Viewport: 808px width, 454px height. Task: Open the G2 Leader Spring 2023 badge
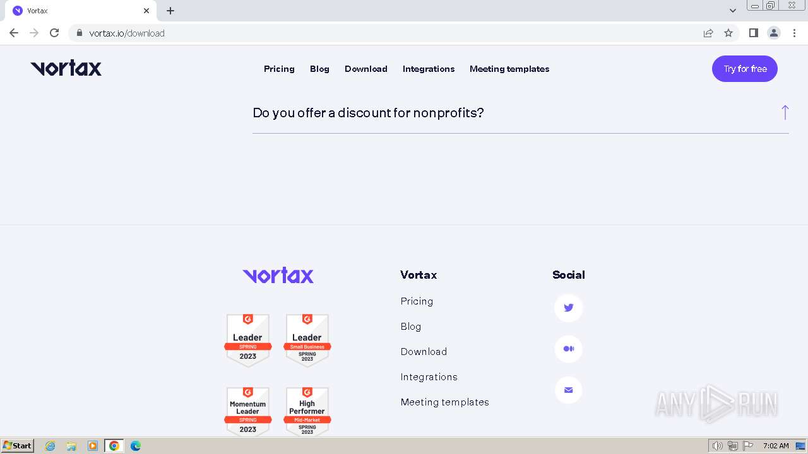247,340
